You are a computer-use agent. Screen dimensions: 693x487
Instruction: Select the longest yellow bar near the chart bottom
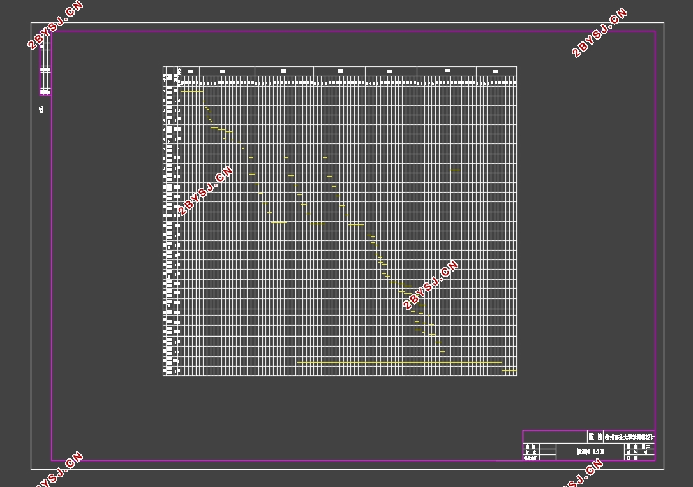(399, 363)
